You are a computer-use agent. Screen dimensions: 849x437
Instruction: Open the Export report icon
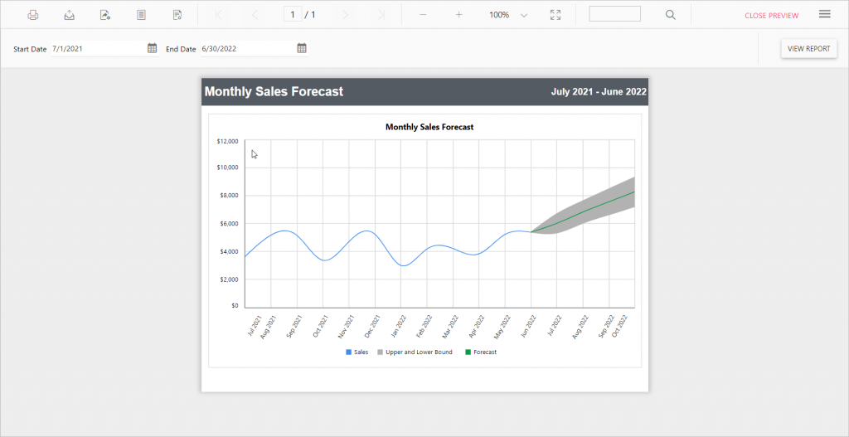70,15
